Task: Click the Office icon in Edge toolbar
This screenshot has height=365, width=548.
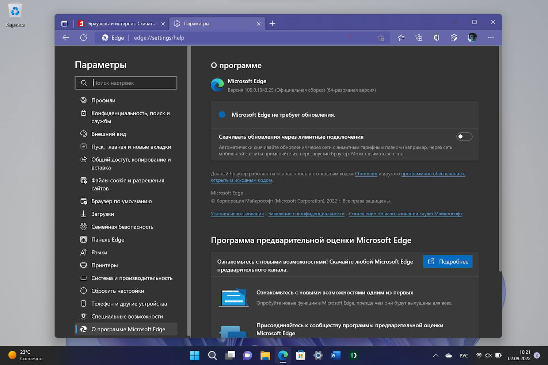Action: coord(436,38)
